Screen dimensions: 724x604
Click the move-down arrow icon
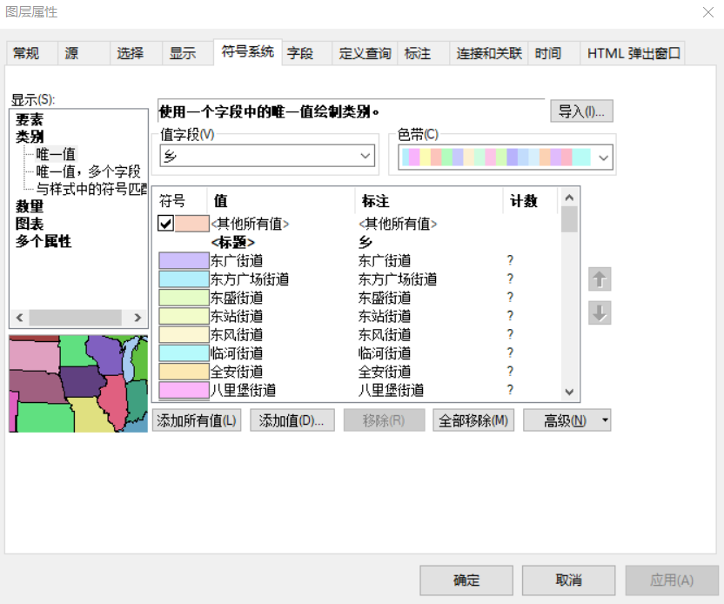(600, 313)
